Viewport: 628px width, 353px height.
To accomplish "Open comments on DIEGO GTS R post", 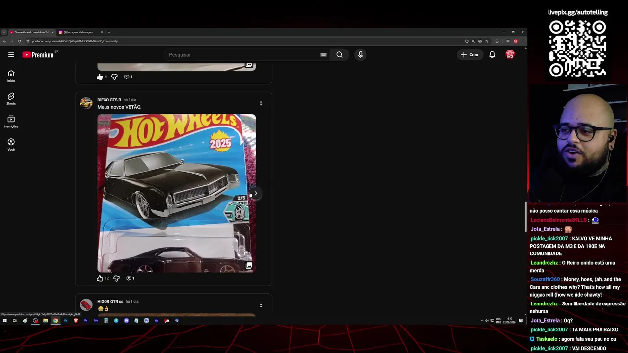I will (x=130, y=278).
